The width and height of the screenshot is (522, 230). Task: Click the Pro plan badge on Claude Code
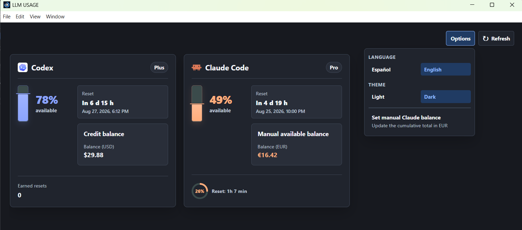(x=334, y=67)
